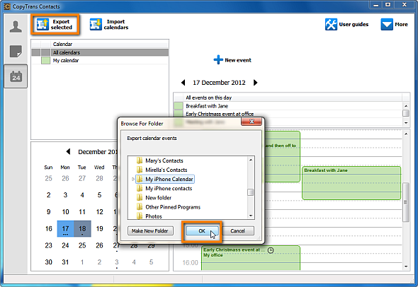Minimize the CopyTrans Contacts window

pyautogui.click(x=376, y=5)
